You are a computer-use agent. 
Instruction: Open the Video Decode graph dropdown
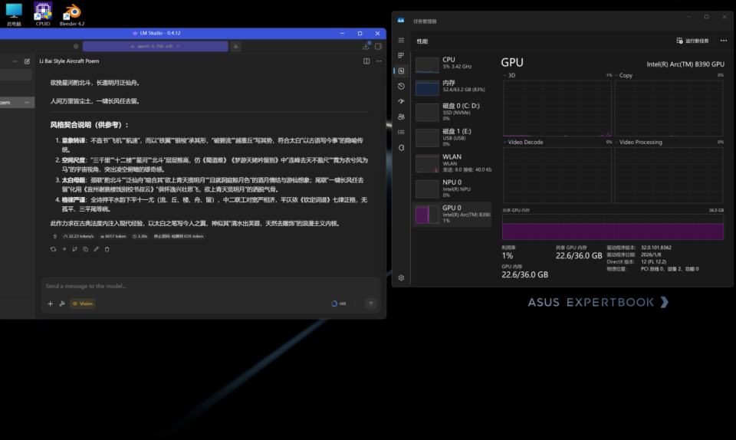[x=523, y=142]
